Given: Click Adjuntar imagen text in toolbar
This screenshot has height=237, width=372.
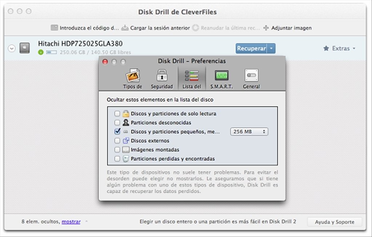Looking at the screenshot, I should 291,28.
